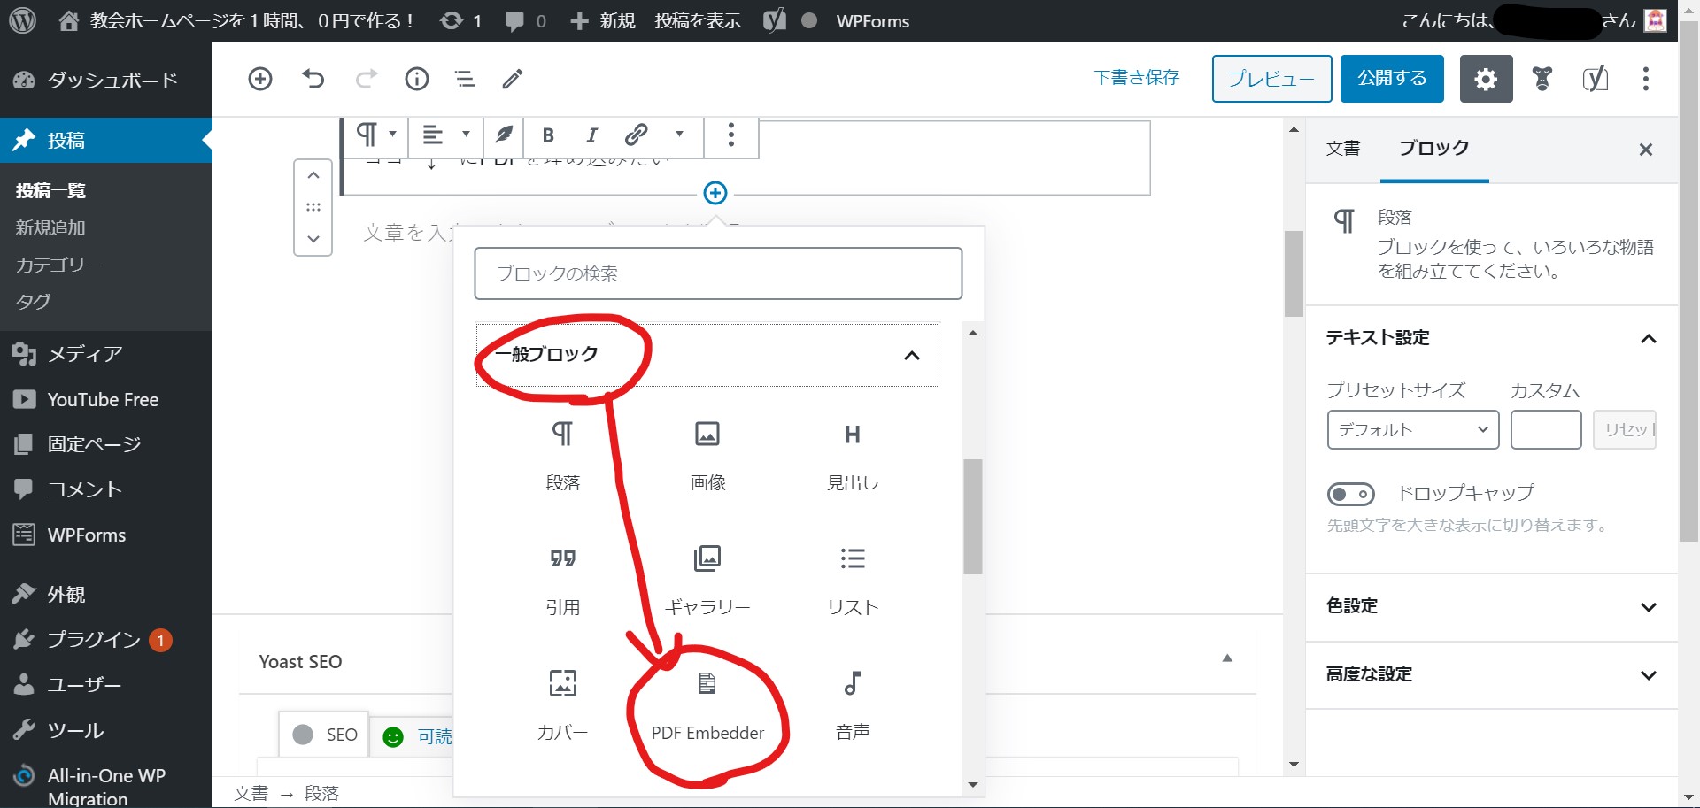Add a ギャラリー gallery block
Viewport: 1700px width, 808px height.
(707, 580)
